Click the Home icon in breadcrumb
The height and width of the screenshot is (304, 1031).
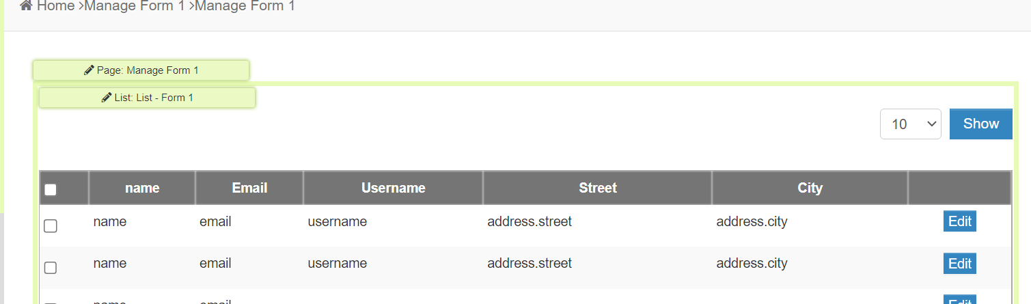click(26, 6)
